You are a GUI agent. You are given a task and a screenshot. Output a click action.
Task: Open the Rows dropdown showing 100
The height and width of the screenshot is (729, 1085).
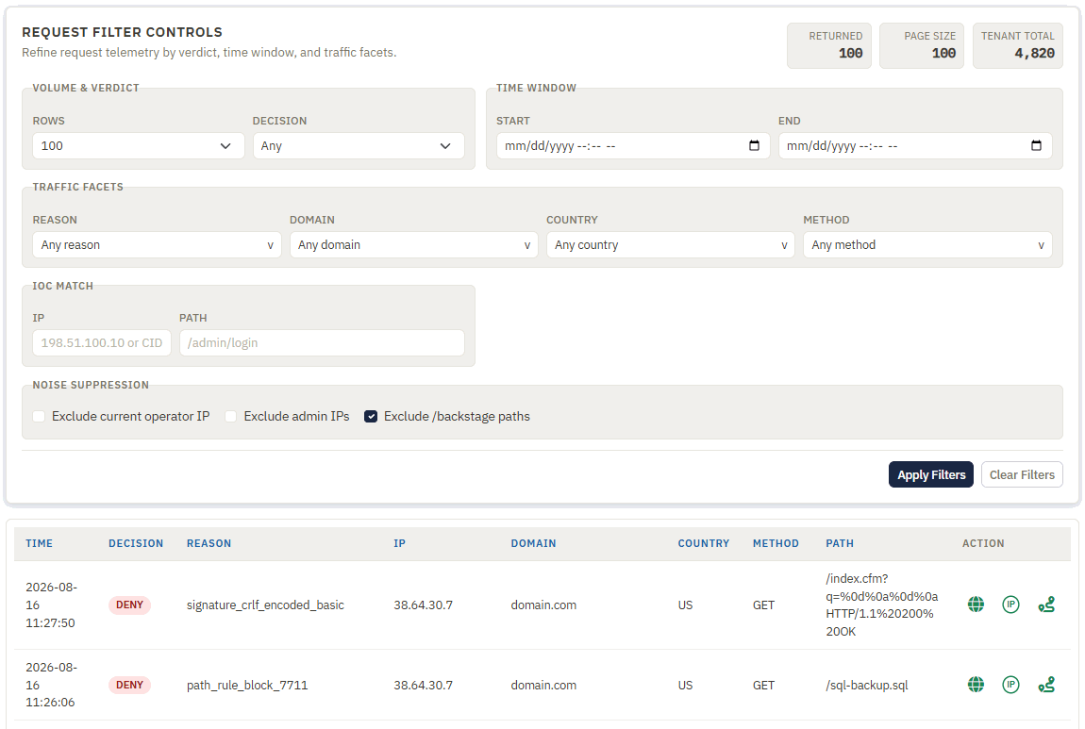click(x=139, y=146)
